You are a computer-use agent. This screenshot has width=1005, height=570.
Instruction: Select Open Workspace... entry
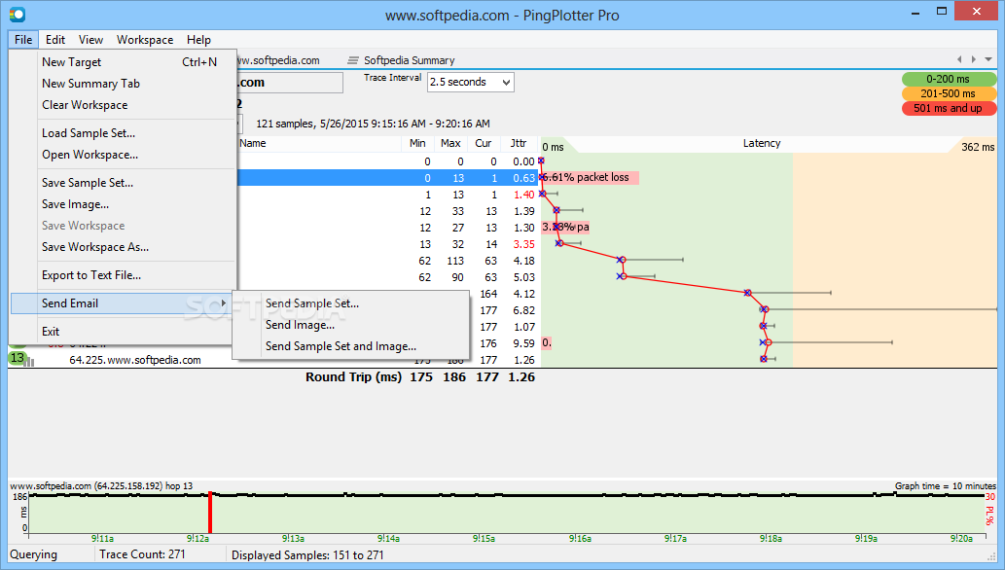[122, 155]
